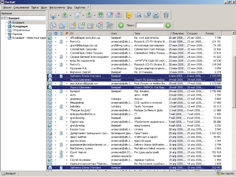236x177 pixels.
Task: Select the Исходящие folder
Action: tap(20, 26)
